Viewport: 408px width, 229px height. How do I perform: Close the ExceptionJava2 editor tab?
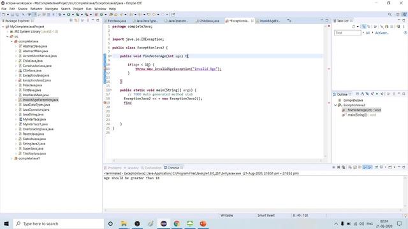[252, 21]
